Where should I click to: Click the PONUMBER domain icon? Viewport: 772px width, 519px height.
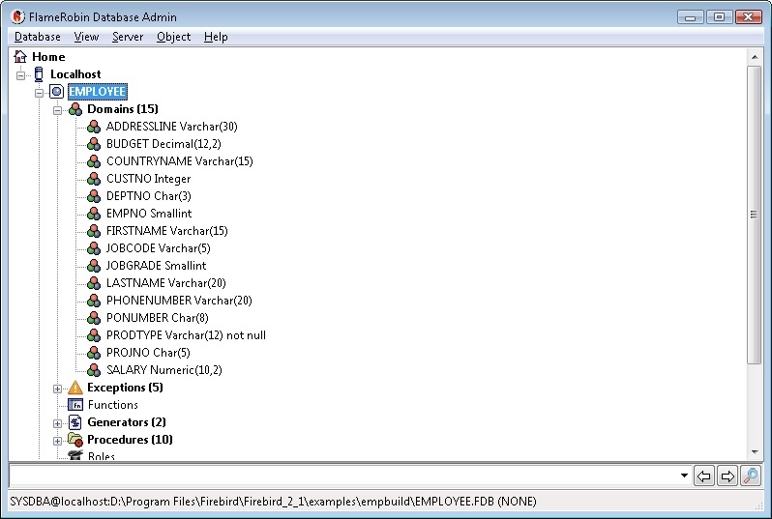click(x=94, y=318)
